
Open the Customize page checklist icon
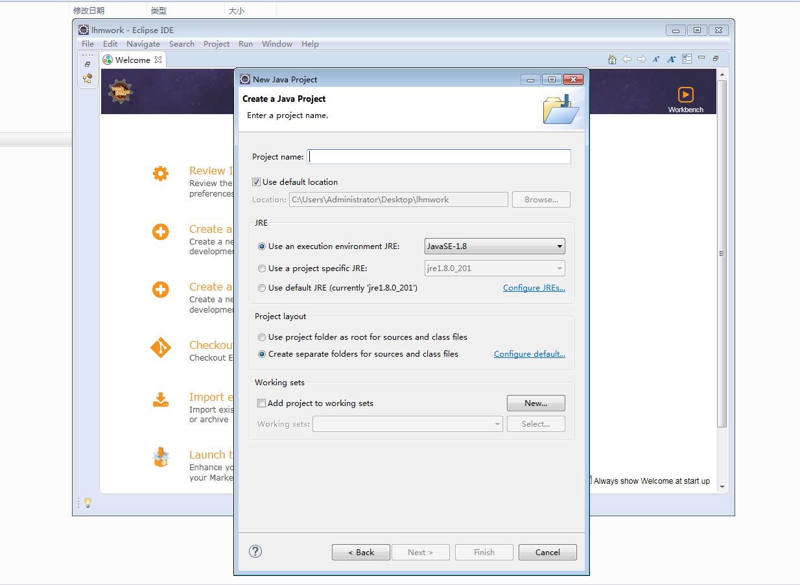(x=687, y=59)
